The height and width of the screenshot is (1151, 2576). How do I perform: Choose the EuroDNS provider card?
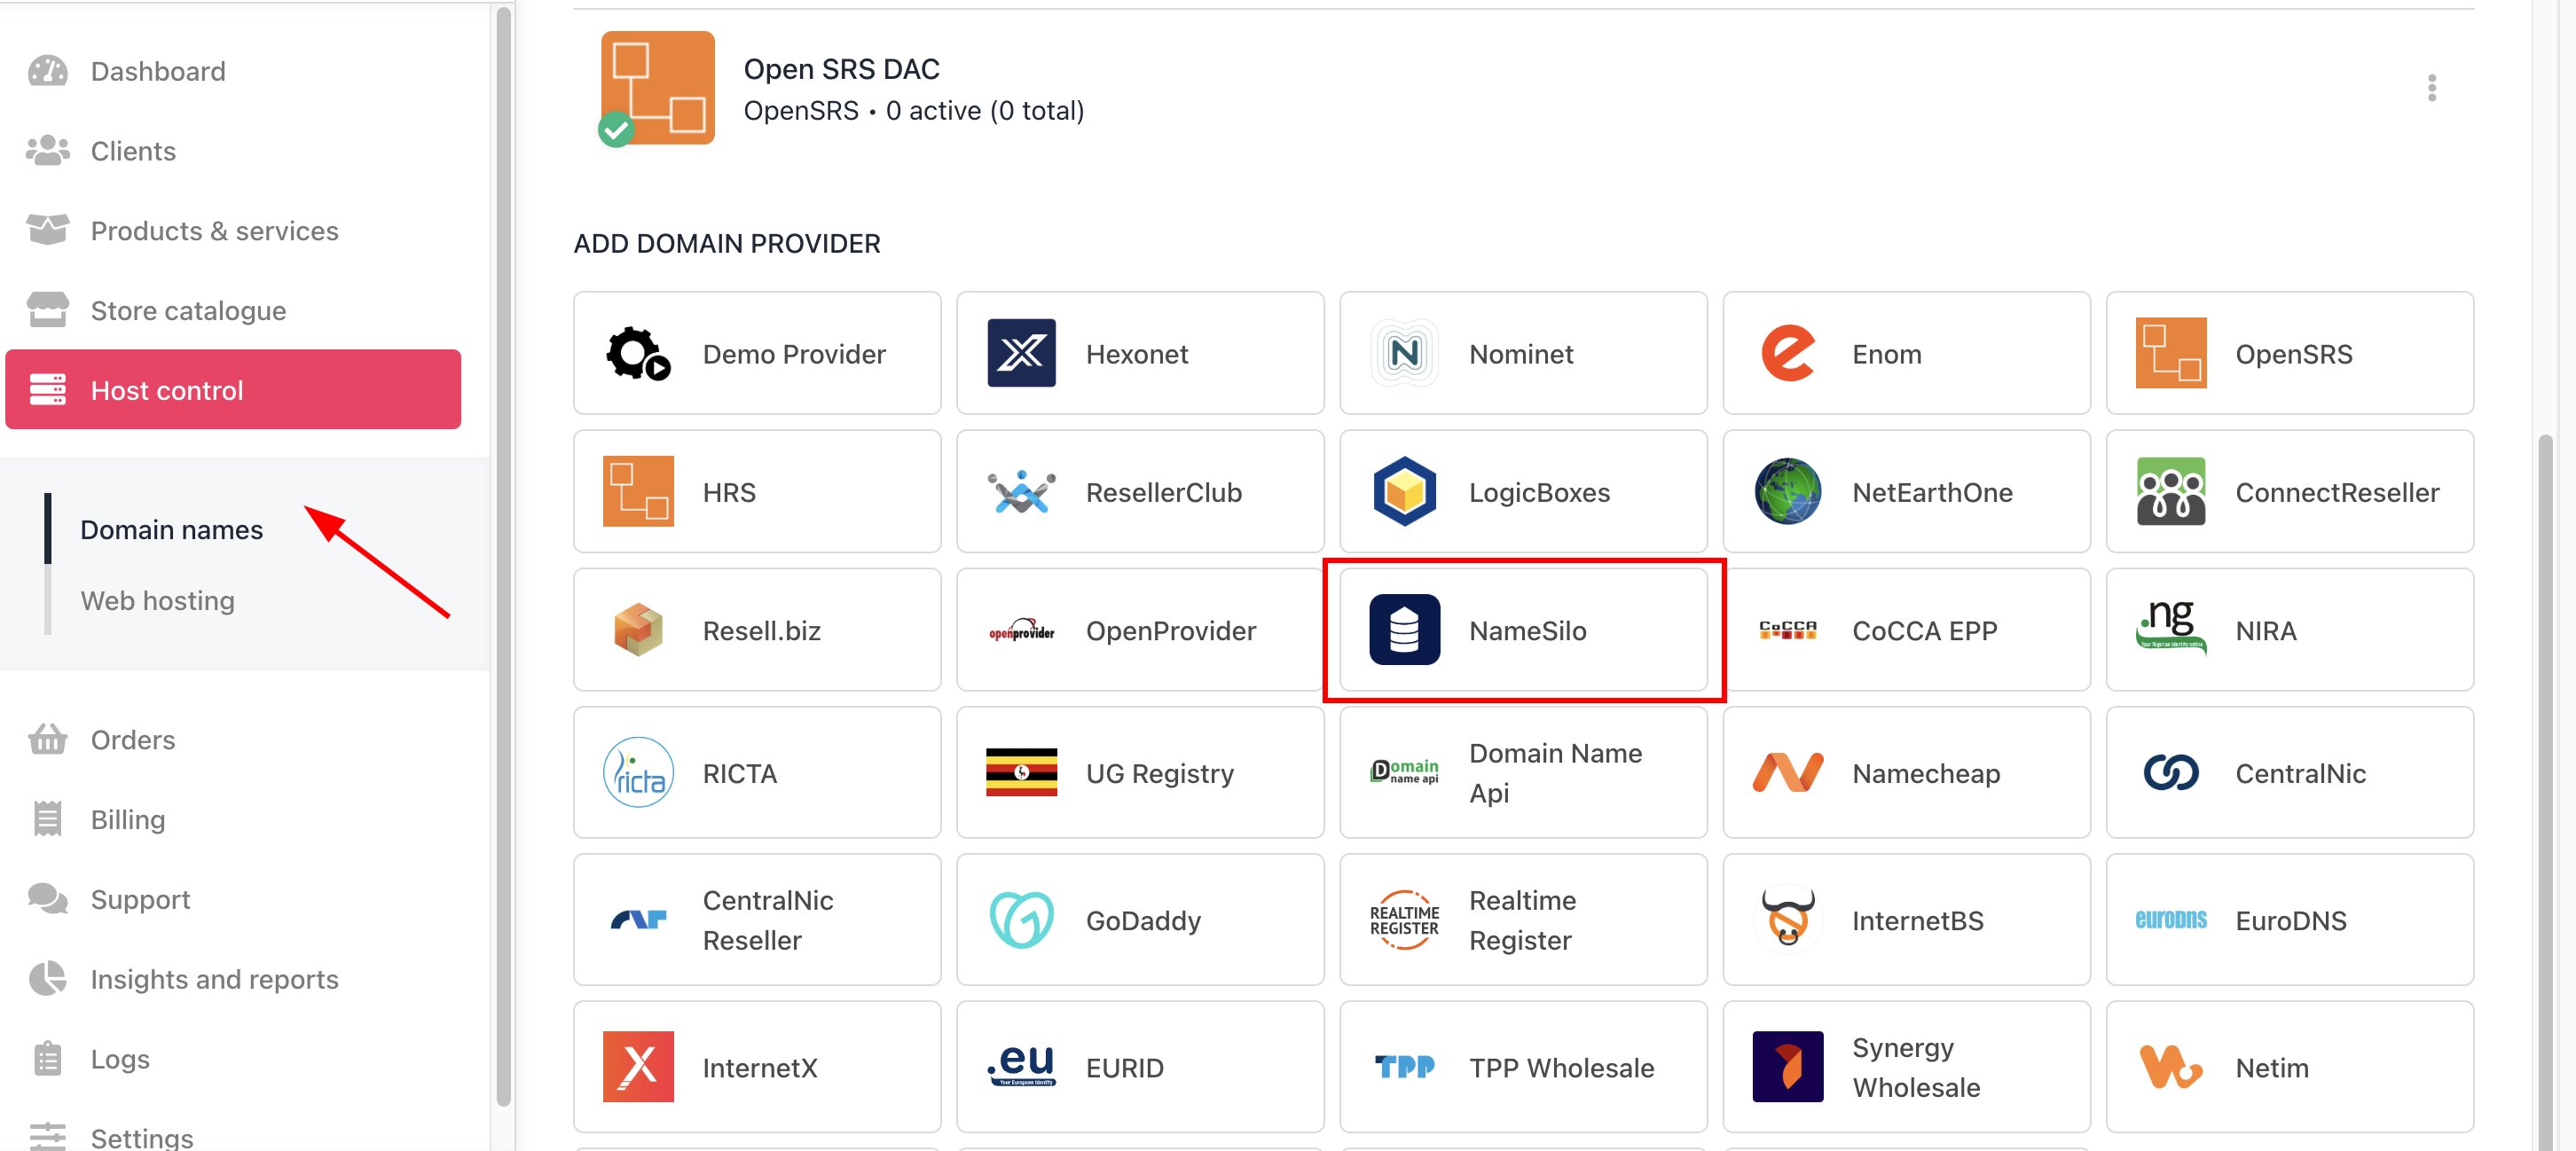point(2289,920)
